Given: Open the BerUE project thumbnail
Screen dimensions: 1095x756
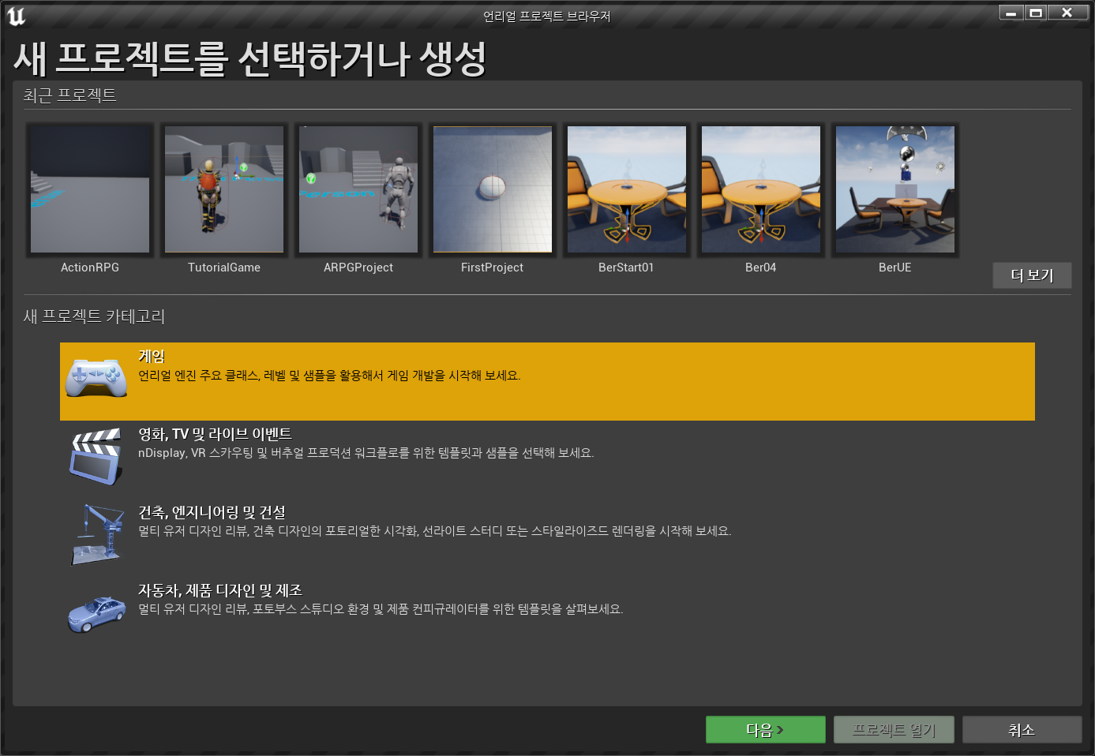Looking at the screenshot, I should pyautogui.click(x=895, y=189).
